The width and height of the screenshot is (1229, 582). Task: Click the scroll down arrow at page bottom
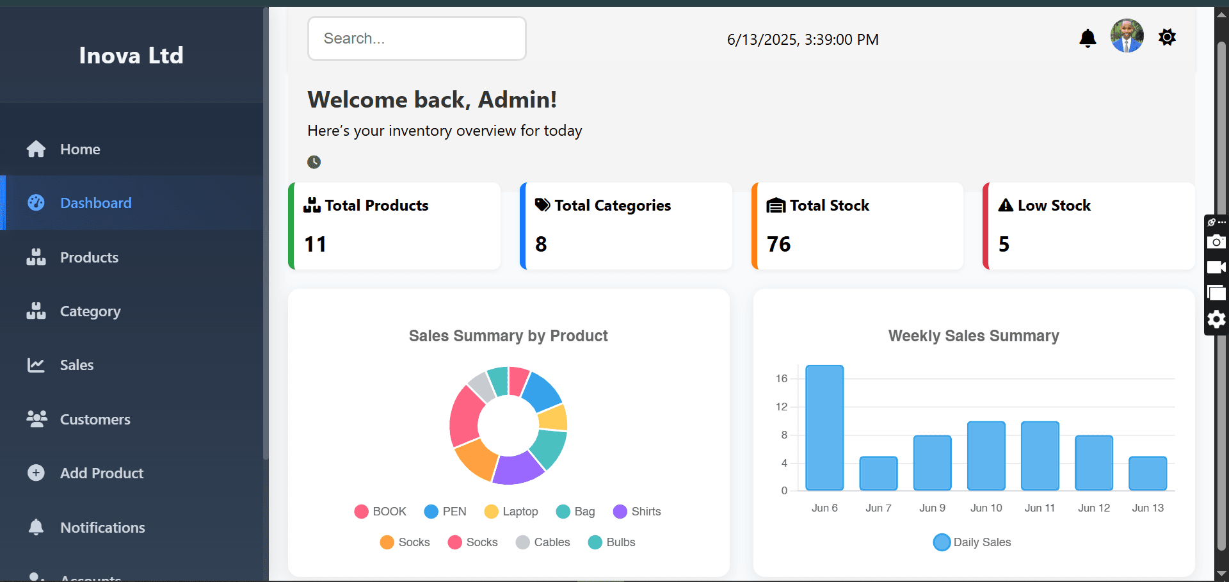pos(1221,574)
